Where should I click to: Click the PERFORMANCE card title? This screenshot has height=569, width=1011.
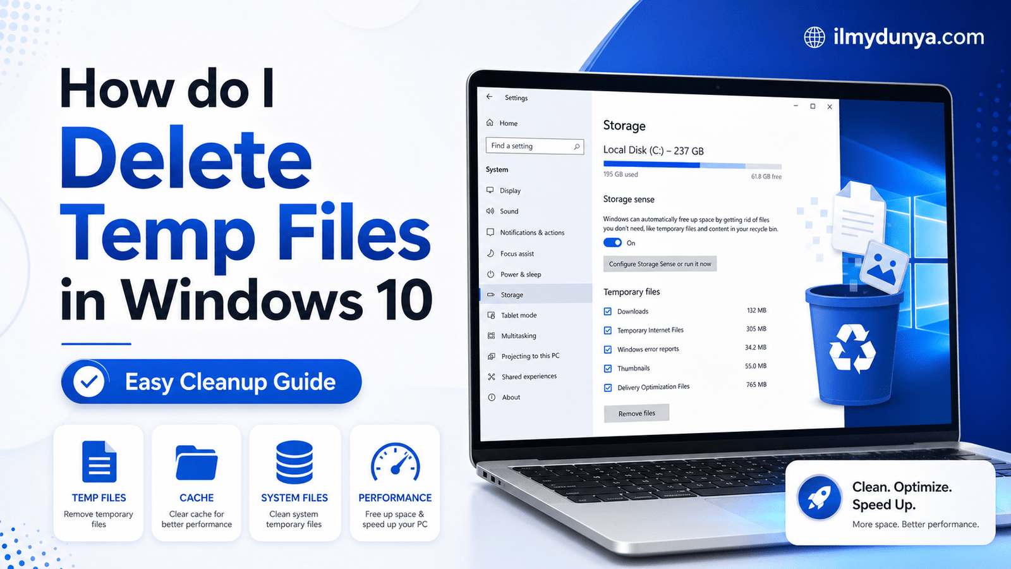pos(395,498)
